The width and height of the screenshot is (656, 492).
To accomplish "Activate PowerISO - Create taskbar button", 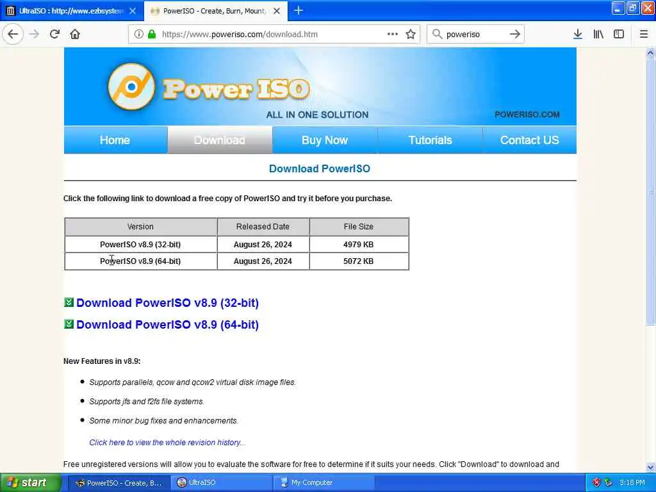I will [119, 482].
